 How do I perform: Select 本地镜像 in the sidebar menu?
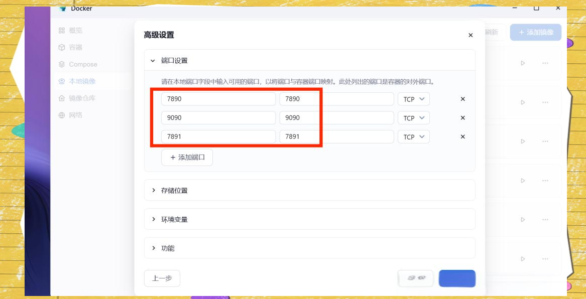82,81
